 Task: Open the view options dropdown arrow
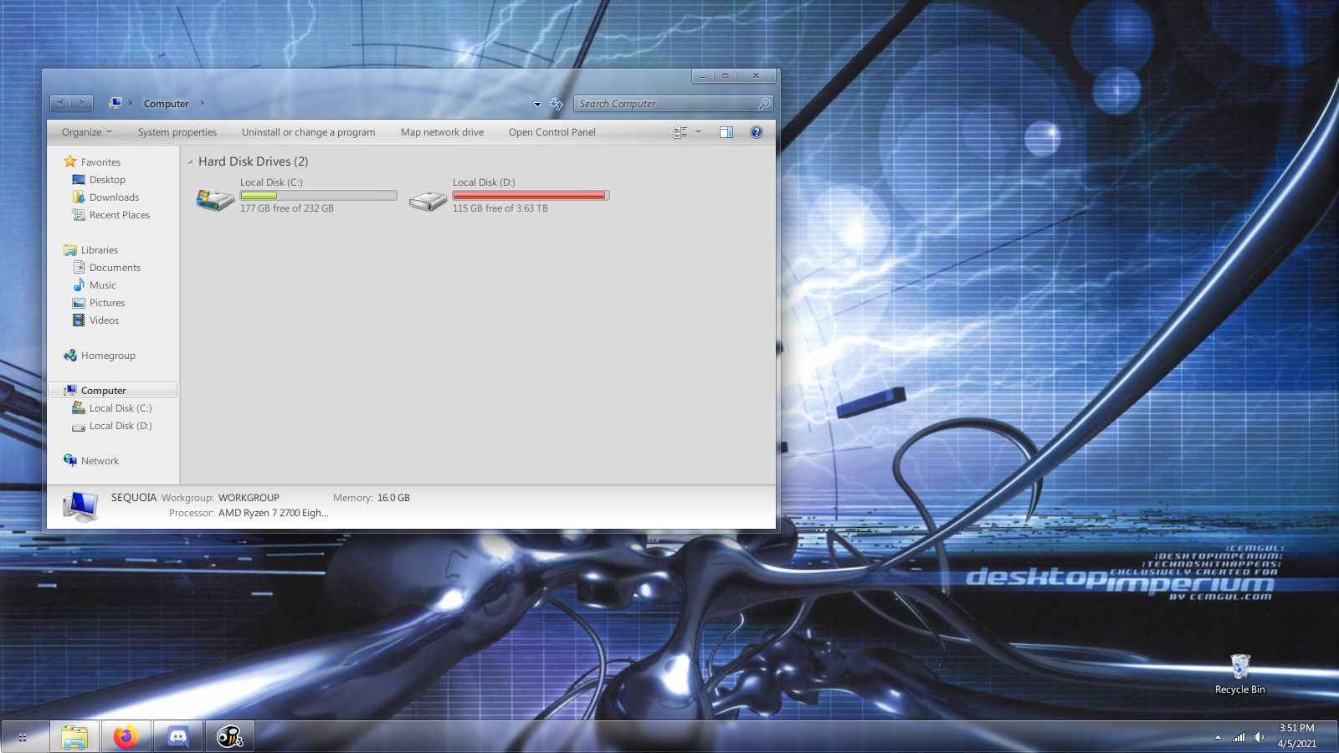[698, 132]
